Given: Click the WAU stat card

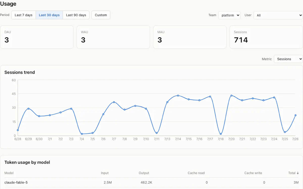Looking at the screenshot, I should 113,37.
